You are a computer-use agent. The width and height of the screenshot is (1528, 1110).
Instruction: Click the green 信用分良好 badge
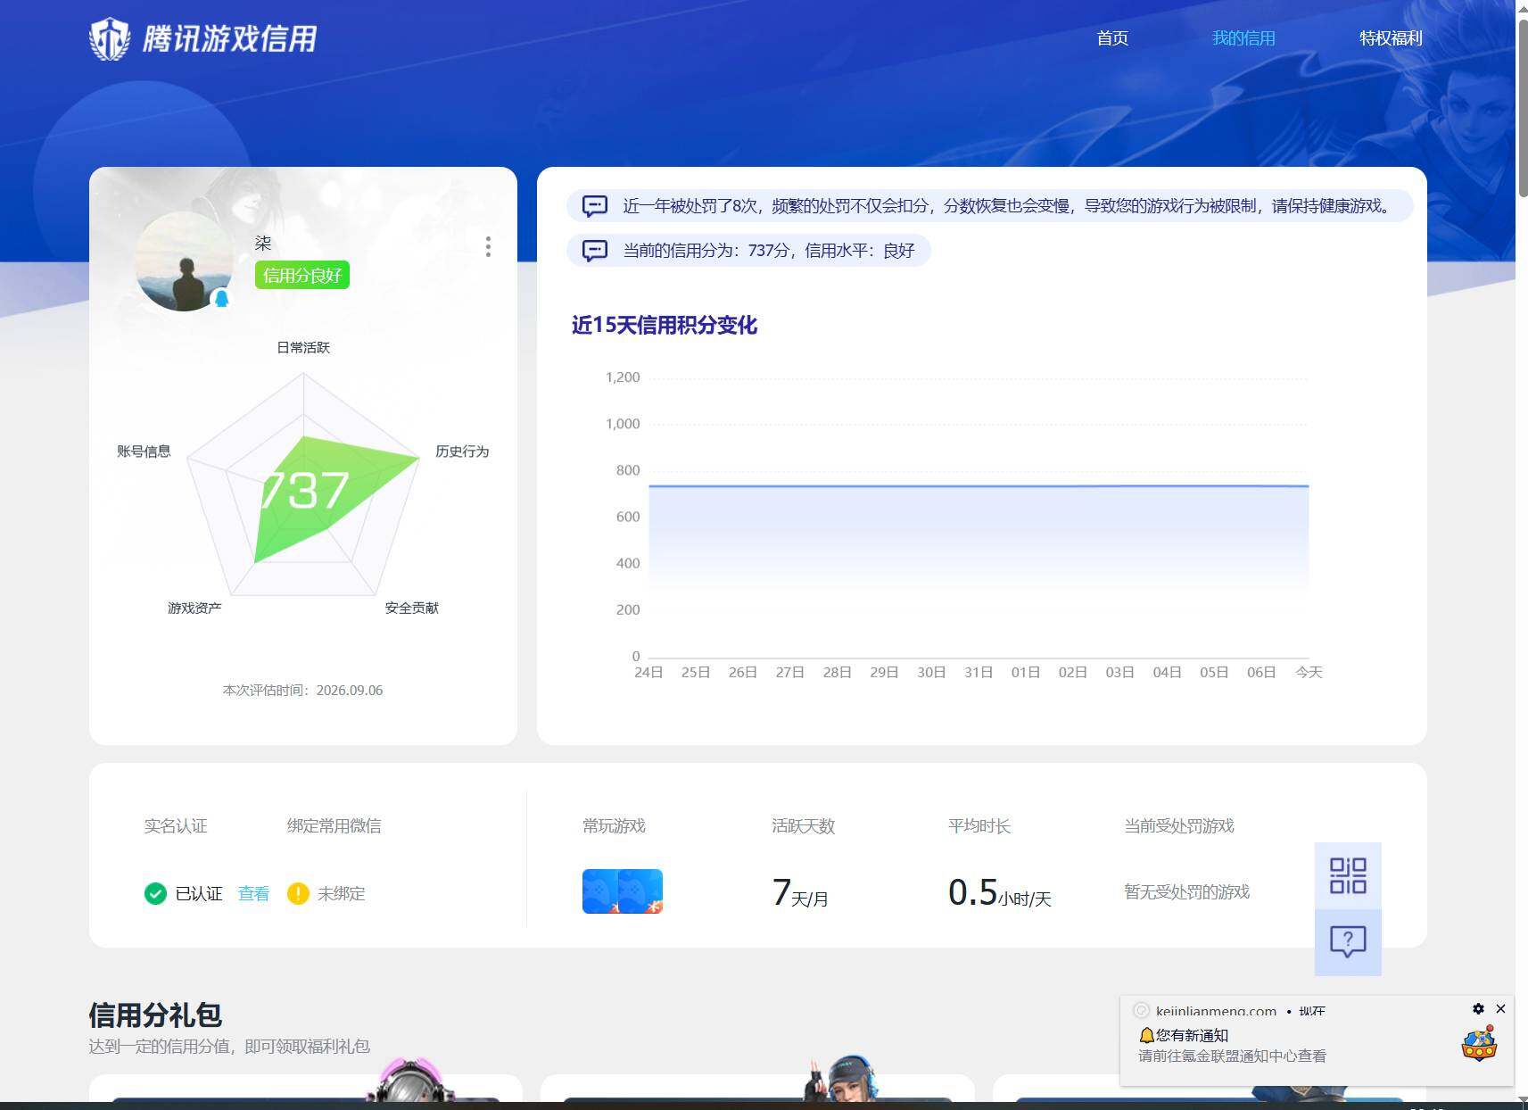[302, 275]
